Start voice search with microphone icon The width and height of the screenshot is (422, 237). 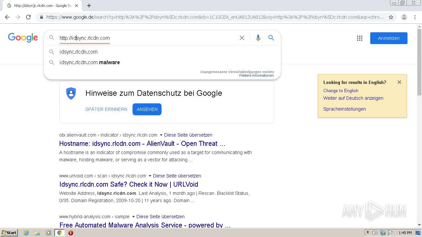(258, 38)
